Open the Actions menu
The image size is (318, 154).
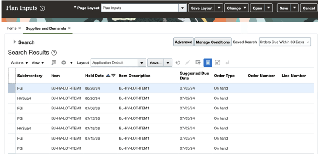pos(20,63)
